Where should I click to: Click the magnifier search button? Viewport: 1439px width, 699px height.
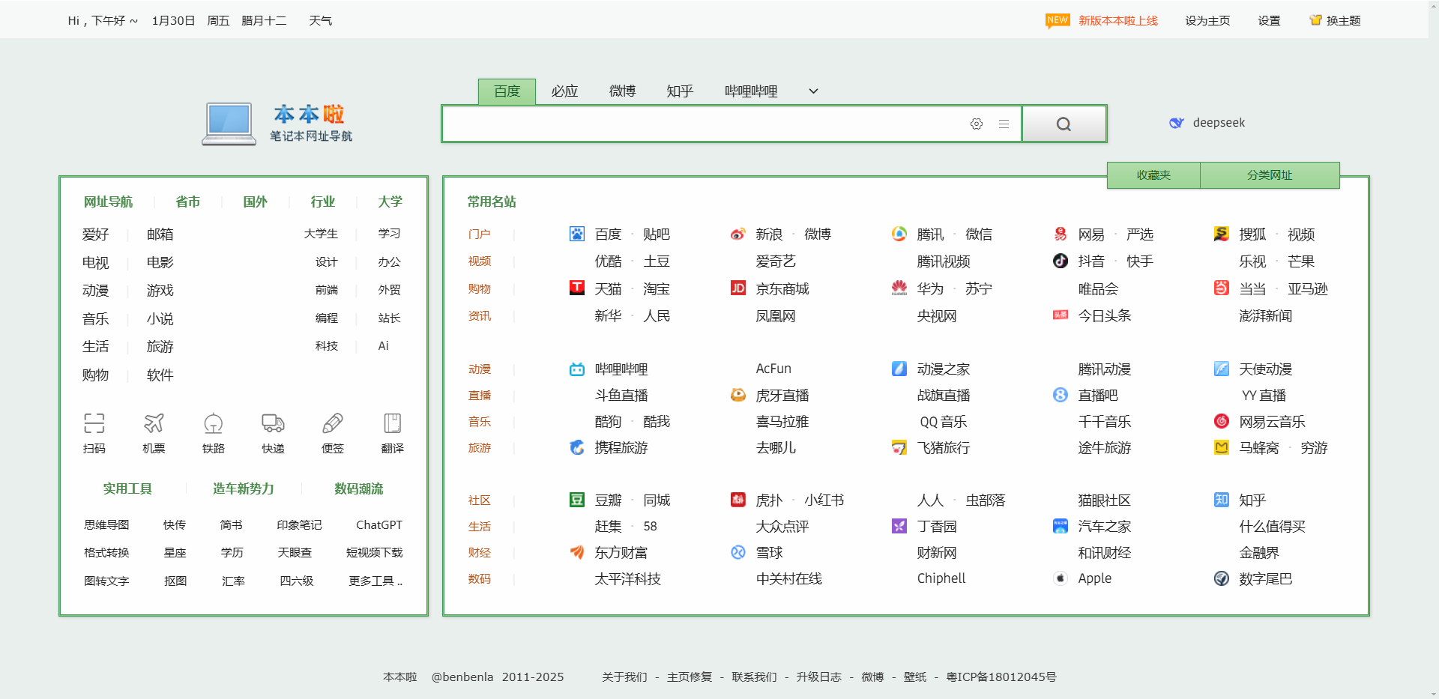[1064, 123]
